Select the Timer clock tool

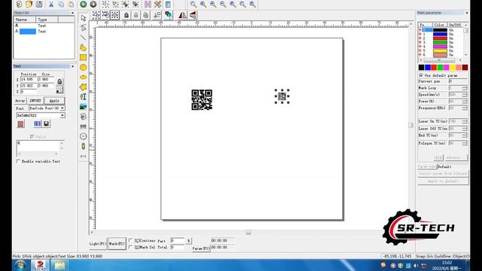pyautogui.click(x=83, y=136)
